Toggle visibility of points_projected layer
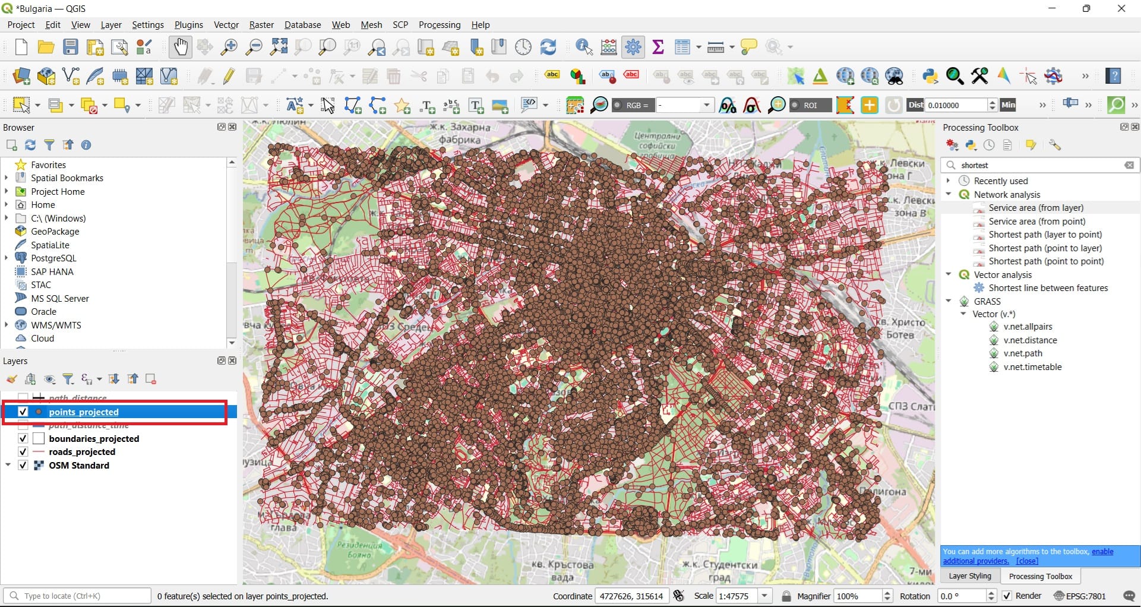Image resolution: width=1141 pixels, height=607 pixels. click(23, 412)
